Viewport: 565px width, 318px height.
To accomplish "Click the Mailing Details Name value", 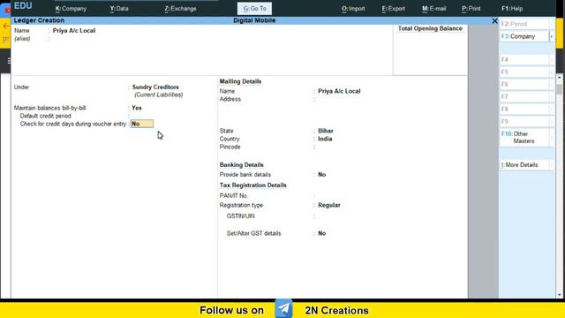I will (339, 91).
